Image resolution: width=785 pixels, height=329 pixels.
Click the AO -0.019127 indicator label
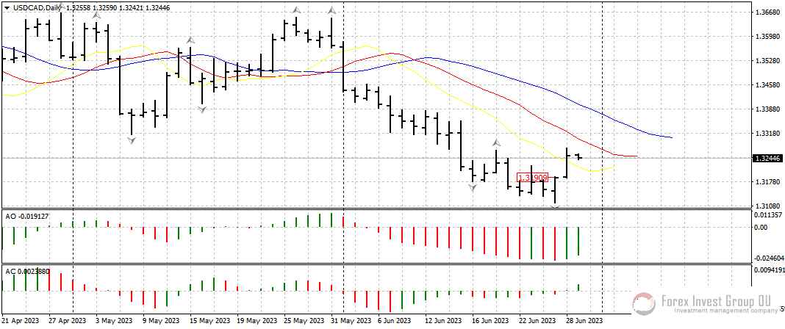coord(27,217)
